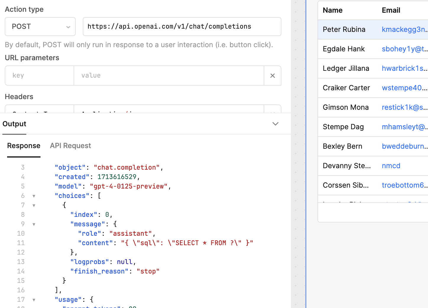Click the Name column header
The image size is (428, 308).
click(333, 10)
